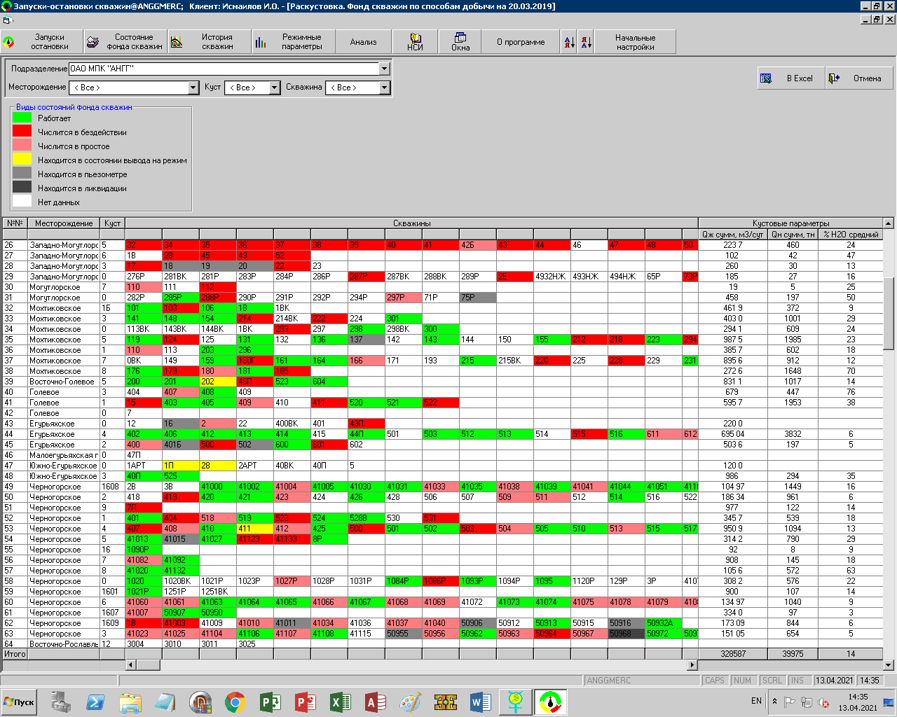Select well cell 528В
The width and height of the screenshot is (897, 717).
pyautogui.click(x=366, y=518)
